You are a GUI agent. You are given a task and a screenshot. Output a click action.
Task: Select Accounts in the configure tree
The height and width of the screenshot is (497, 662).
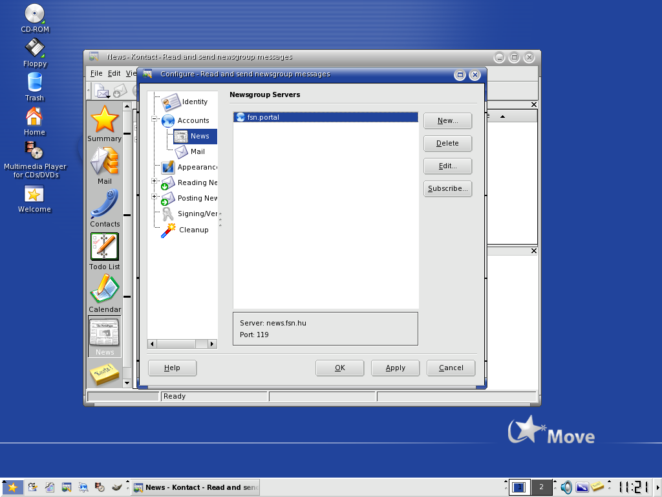point(186,120)
